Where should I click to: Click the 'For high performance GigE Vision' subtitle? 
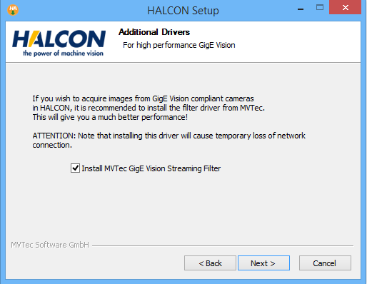pos(179,45)
